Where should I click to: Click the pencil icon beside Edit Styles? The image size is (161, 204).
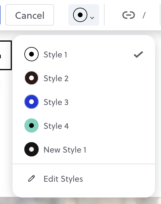pyautogui.click(x=31, y=178)
